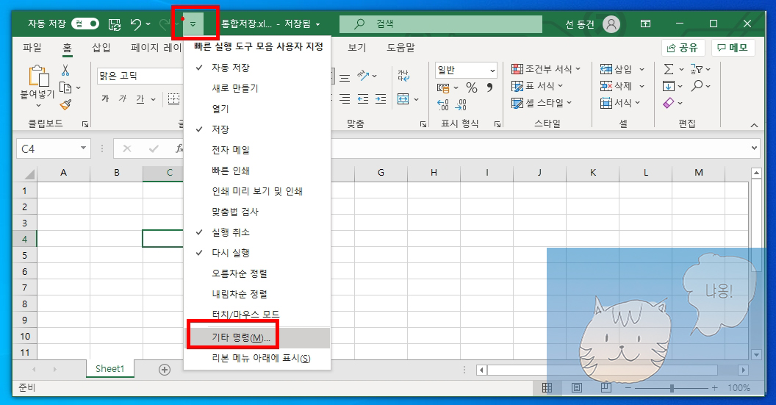Click the 검색 search box
Viewport: 776px width, 405px height.
[440, 24]
